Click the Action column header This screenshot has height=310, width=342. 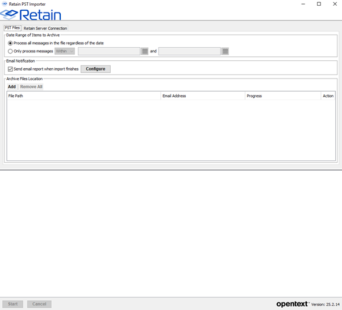tap(328, 96)
